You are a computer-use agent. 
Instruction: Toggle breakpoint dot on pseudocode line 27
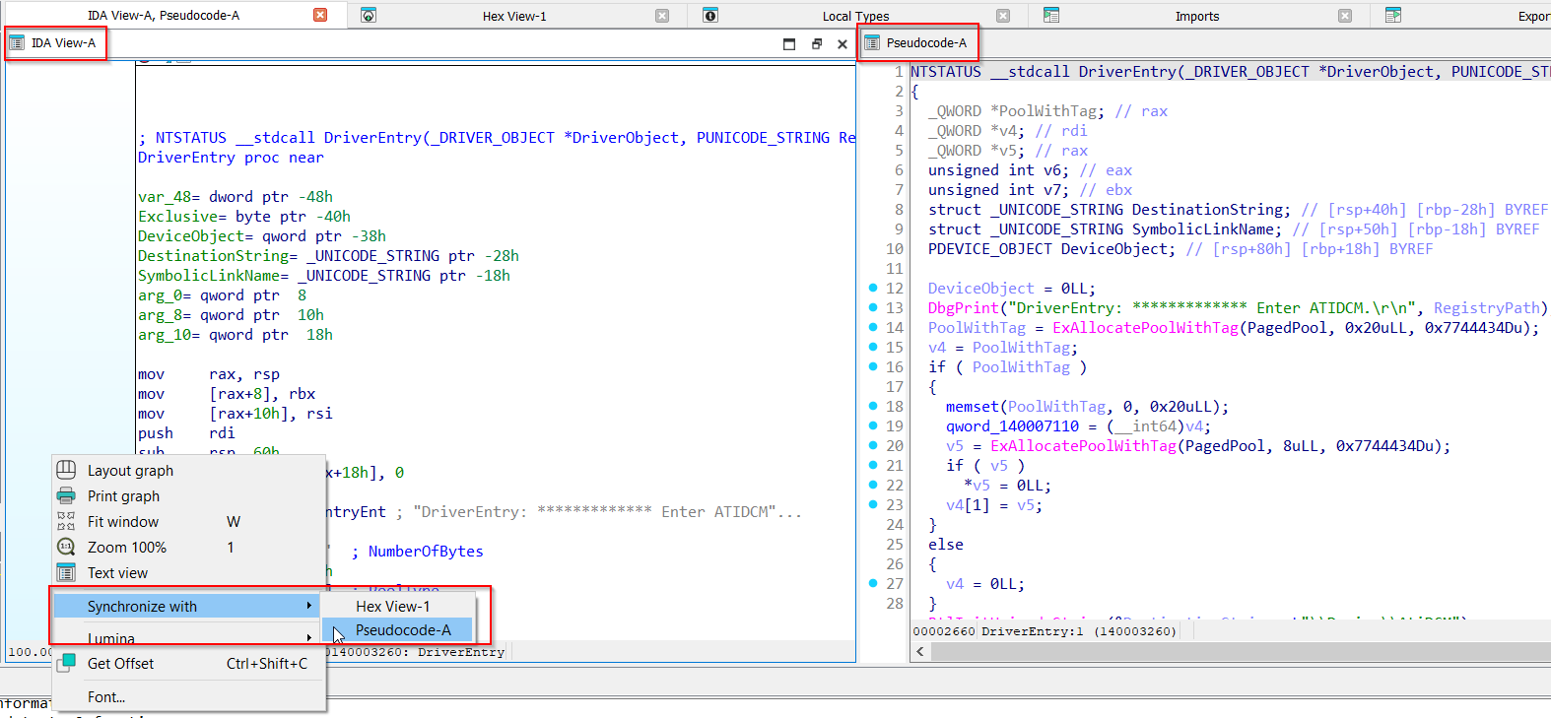point(873,583)
